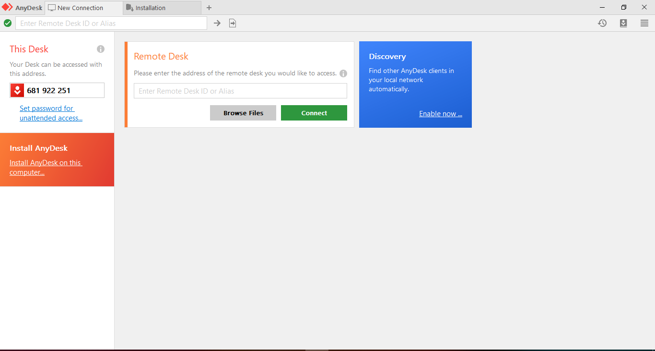Click the red AnyDesk ID icon
The image size is (655, 351).
(18, 90)
